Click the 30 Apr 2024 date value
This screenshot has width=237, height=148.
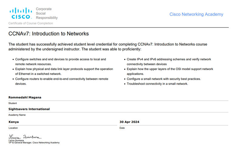(129, 122)
